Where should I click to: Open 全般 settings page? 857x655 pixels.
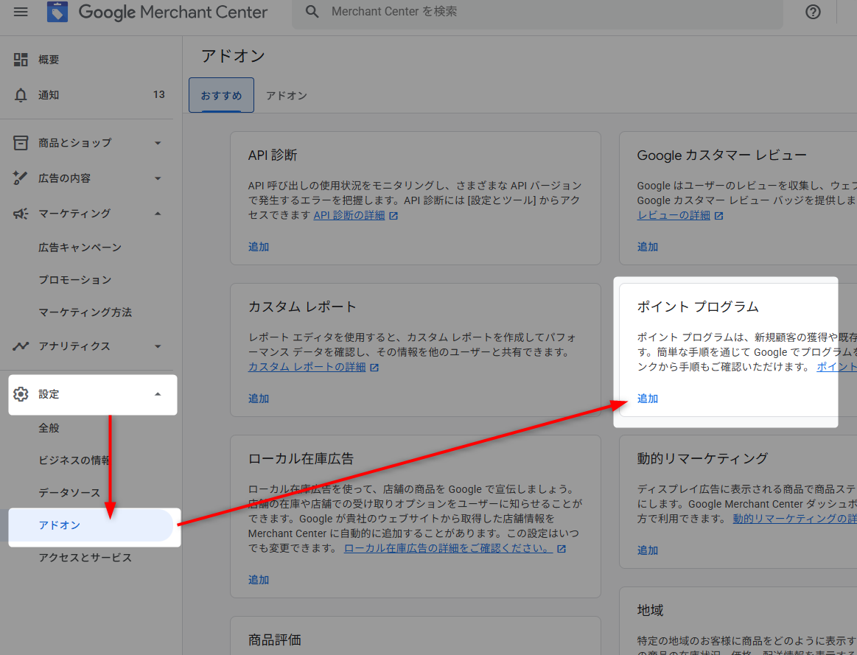[49, 428]
